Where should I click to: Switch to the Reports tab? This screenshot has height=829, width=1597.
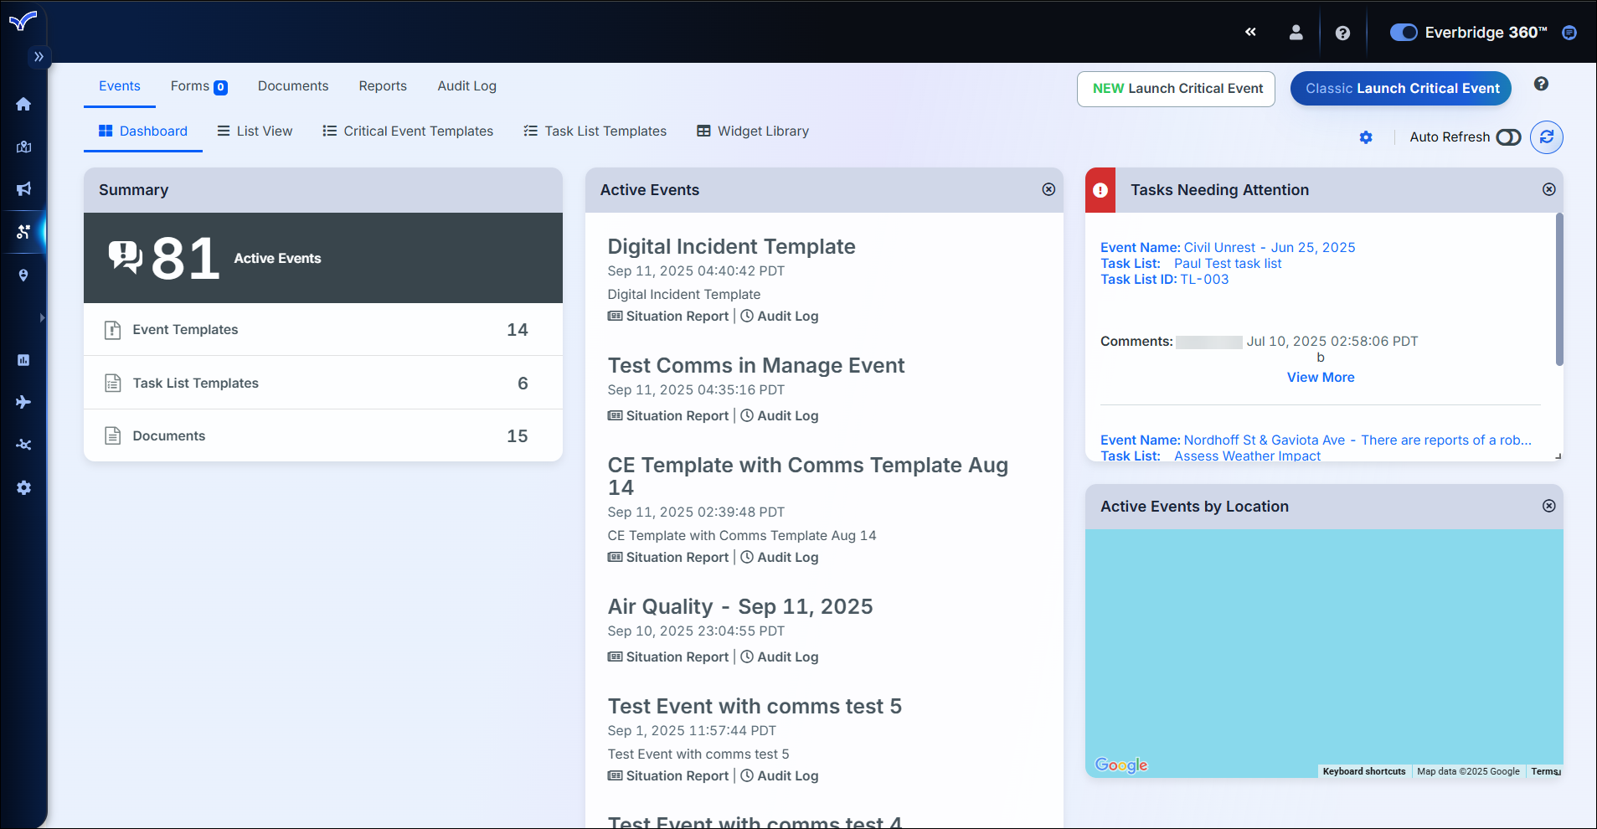pyautogui.click(x=383, y=86)
